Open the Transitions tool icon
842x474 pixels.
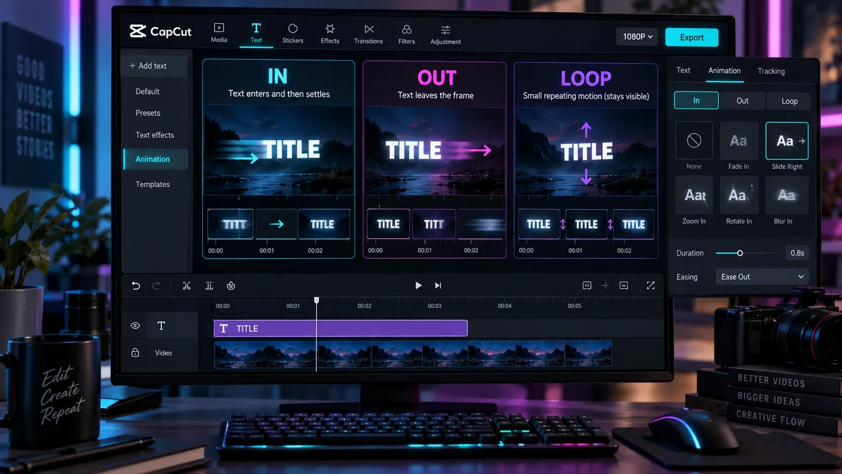pyautogui.click(x=369, y=29)
